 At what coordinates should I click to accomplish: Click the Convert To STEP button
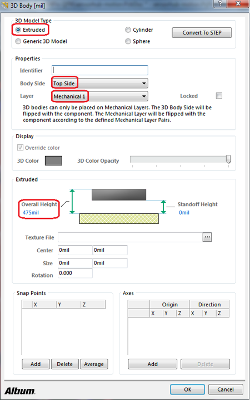[202, 33]
